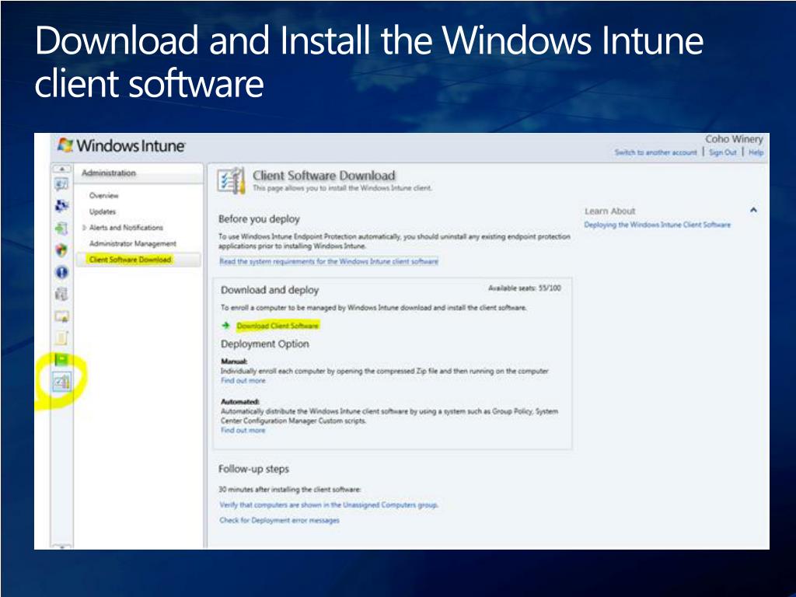796x597 pixels.
Task: Open the Policy document icon in sidebar
Action: [x=61, y=338]
